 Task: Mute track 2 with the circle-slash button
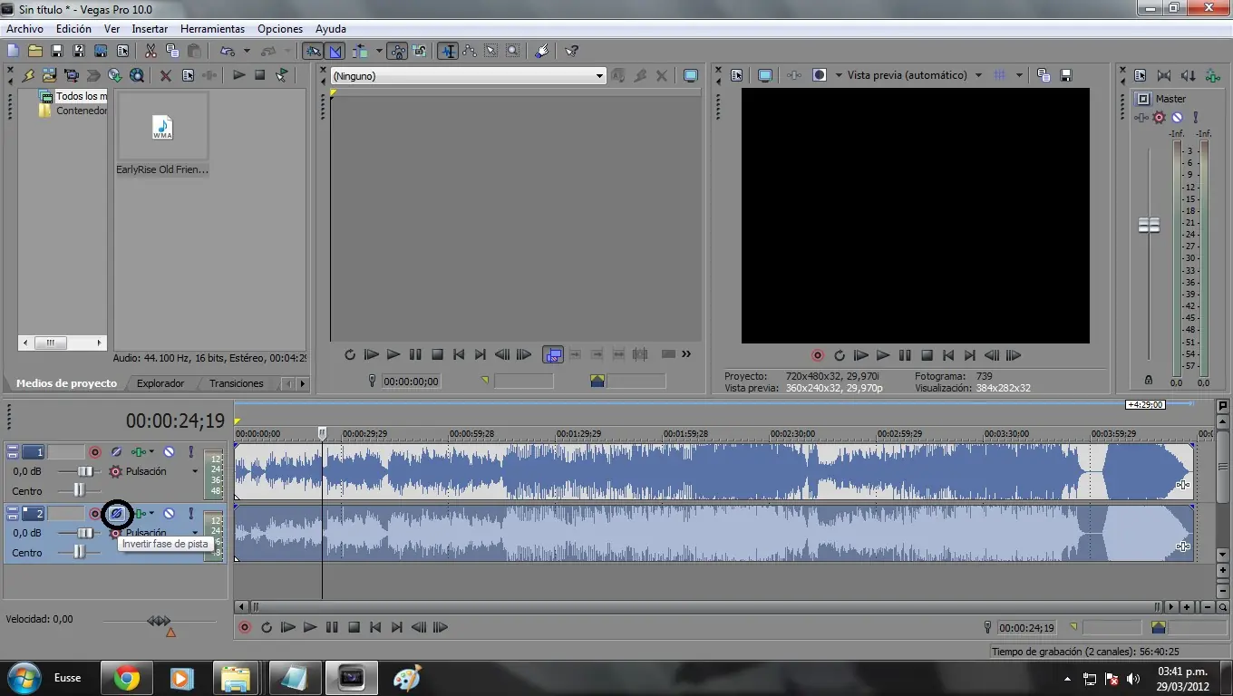tap(169, 514)
